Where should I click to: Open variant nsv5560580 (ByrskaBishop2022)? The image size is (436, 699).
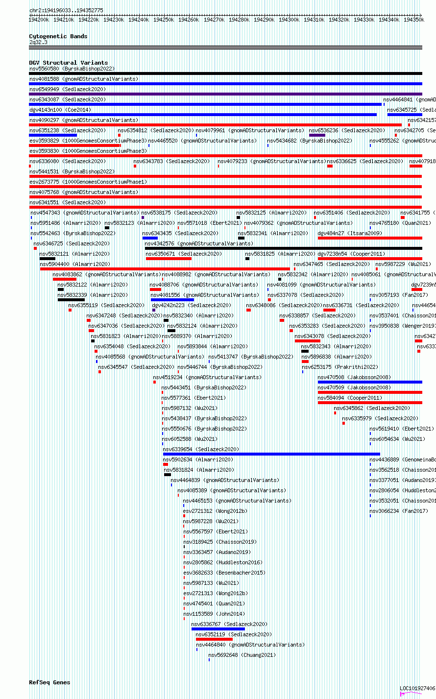click(72, 69)
